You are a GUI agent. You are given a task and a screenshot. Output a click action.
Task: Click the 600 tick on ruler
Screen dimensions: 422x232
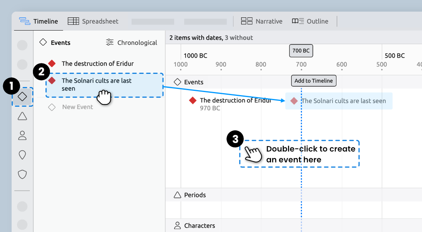[x=341, y=65]
